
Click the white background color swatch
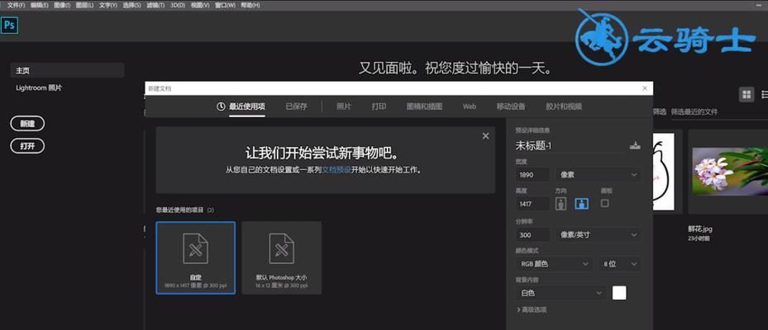(x=619, y=293)
